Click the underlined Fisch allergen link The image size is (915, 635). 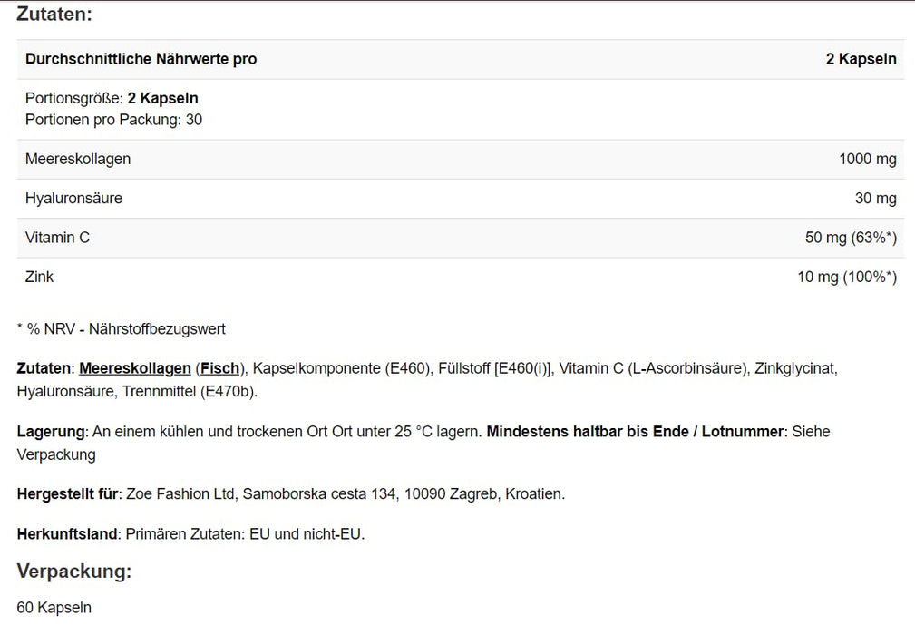click(x=219, y=368)
